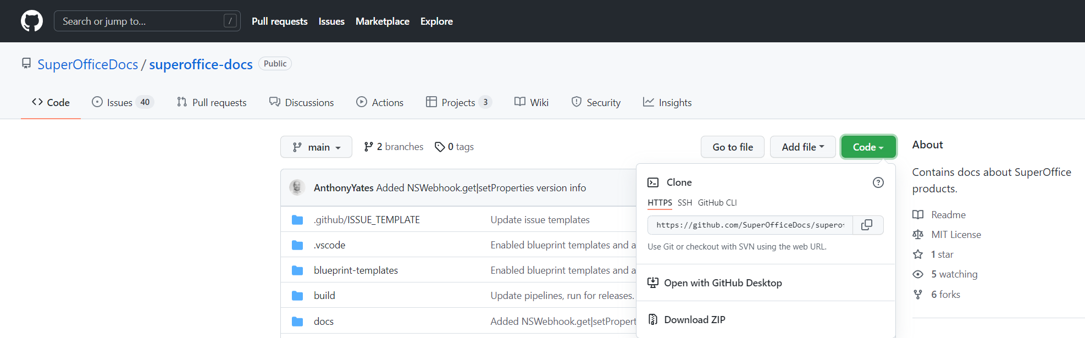Go to GitHub home via Octocat logo
This screenshot has width=1085, height=338.
pyautogui.click(x=32, y=21)
